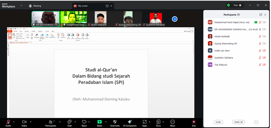Click the Zoom tool in Nitro ribbon
This screenshot has width=271, height=128.
tap(14, 36)
